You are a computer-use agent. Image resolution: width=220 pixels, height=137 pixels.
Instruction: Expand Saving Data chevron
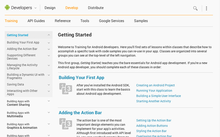coord(49,85)
